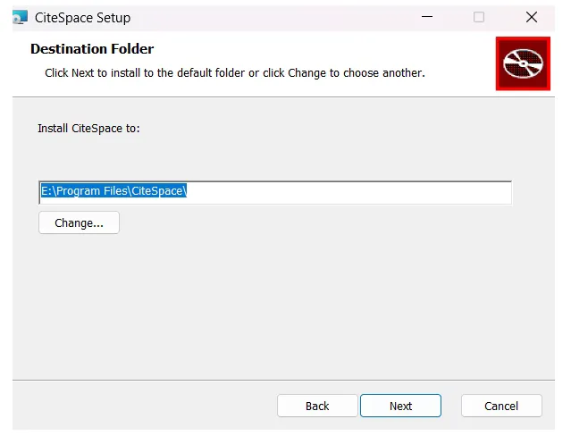571x436 pixels.
Task: Click the CiteSpace Setup window title
Action: [83, 18]
